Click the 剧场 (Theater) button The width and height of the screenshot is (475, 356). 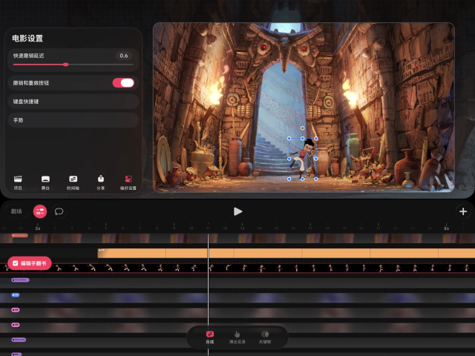pos(16,211)
